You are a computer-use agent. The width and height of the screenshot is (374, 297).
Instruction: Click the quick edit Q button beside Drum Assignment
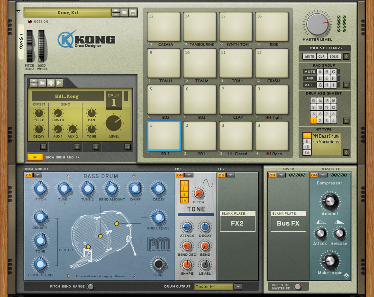346,121
